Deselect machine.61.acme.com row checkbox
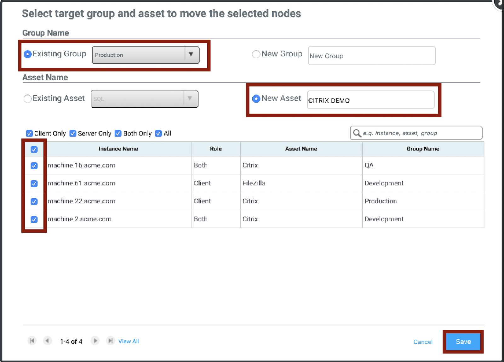 coord(34,184)
